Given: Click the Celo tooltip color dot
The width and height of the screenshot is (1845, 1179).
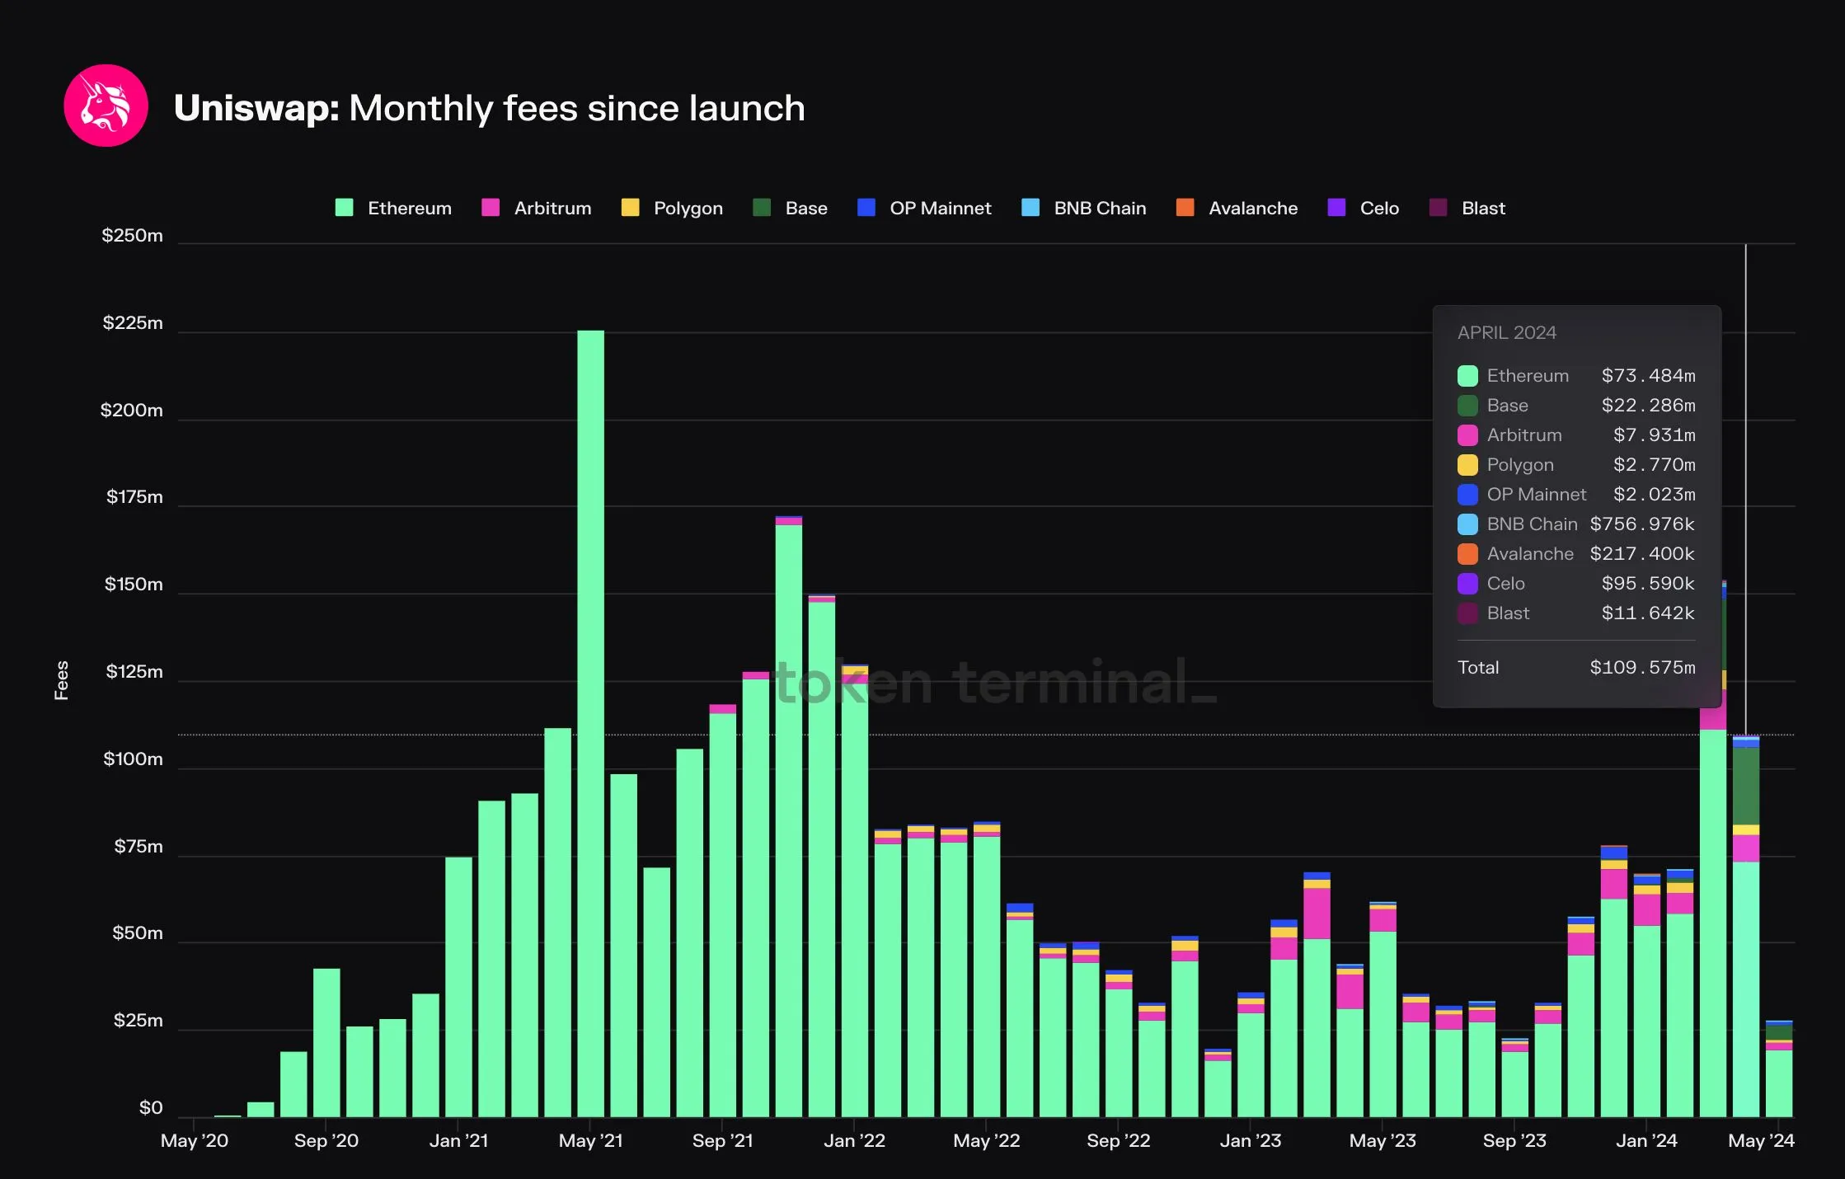Looking at the screenshot, I should [1467, 584].
